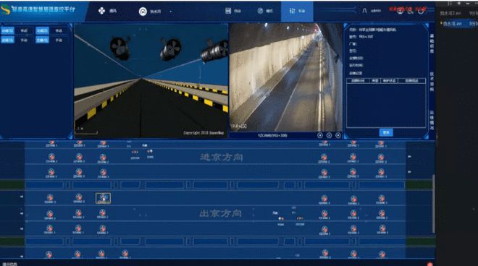Image resolution: width=478 pixels, height=266 pixels.
Task: Click the last round control button under the camera feed
Action: tap(338, 135)
